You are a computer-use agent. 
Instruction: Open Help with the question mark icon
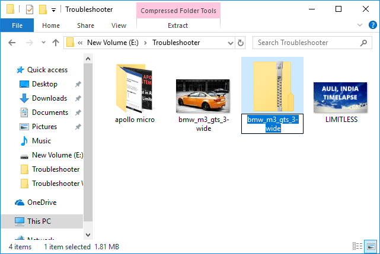[x=372, y=25]
